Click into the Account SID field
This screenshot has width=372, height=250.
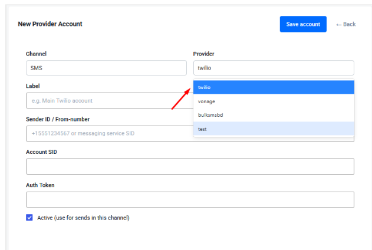pyautogui.click(x=190, y=166)
